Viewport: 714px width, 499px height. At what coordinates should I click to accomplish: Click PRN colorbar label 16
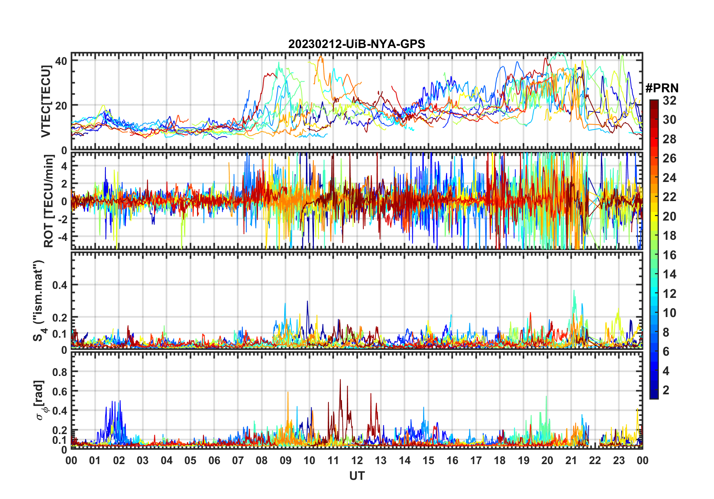point(669,255)
